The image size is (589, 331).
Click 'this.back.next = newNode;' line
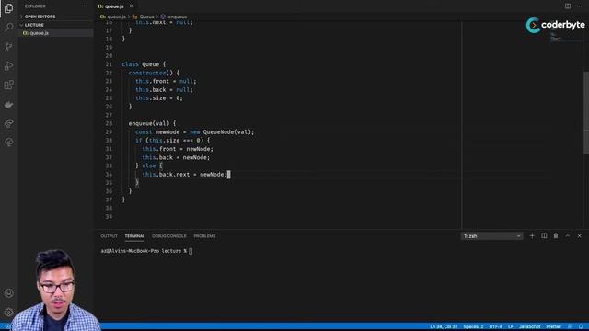184,175
